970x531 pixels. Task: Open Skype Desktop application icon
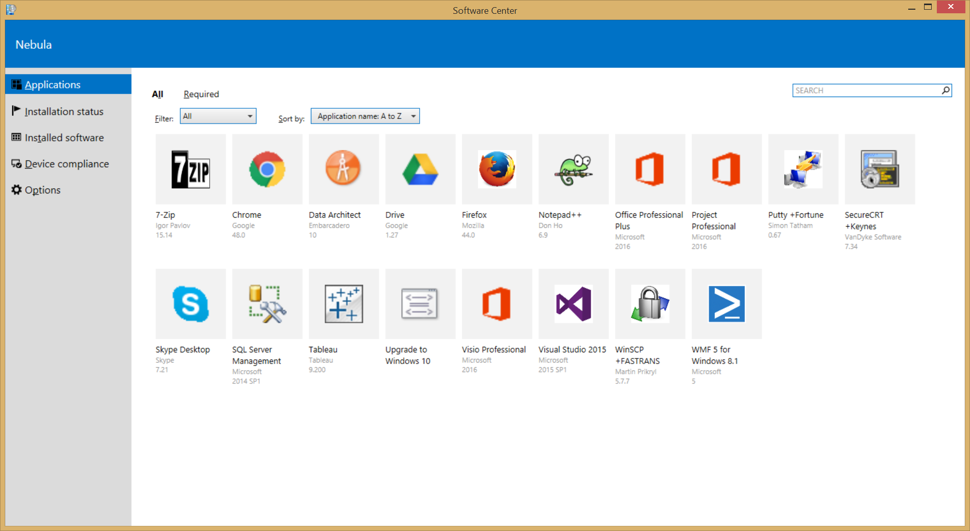click(190, 304)
